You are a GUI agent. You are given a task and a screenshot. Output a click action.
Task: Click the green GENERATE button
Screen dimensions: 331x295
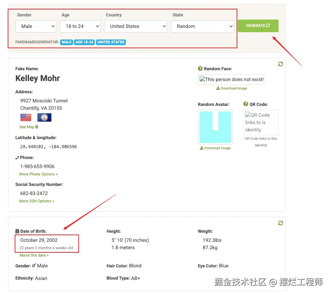pos(258,26)
